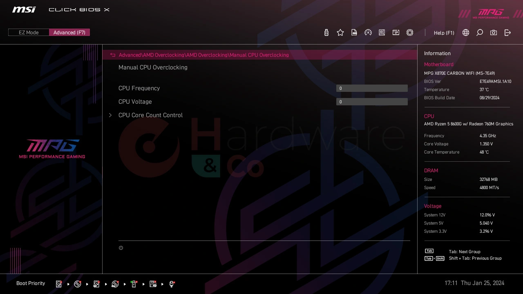
Task: Select the CPU Frequency row label
Action: pyautogui.click(x=139, y=88)
